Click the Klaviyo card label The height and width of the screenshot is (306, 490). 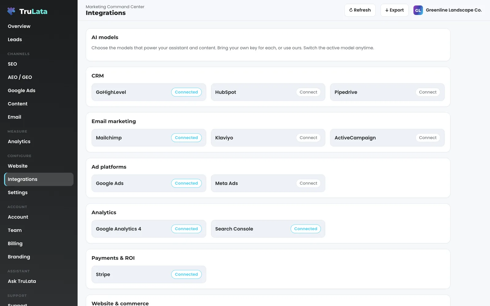pos(224,138)
